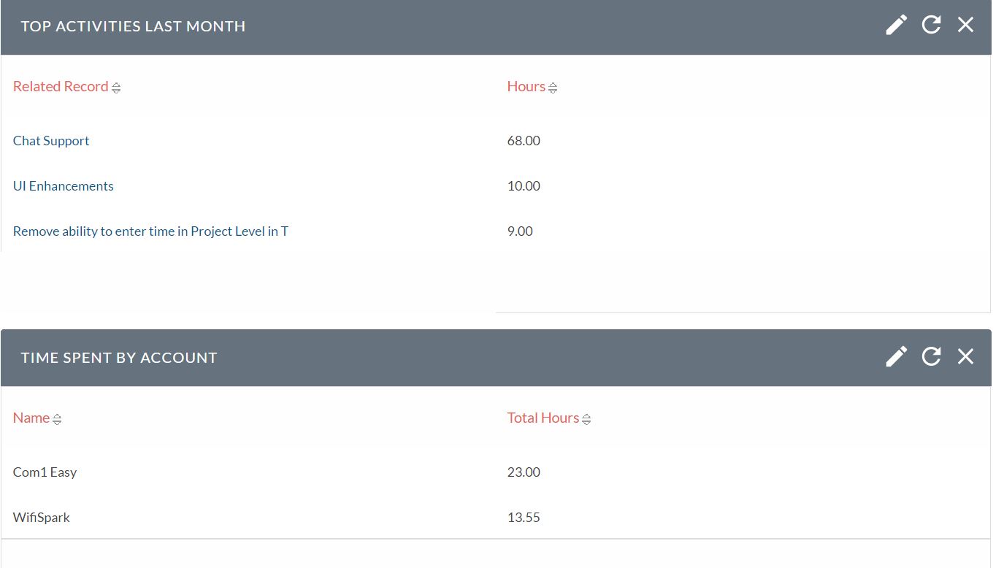Refresh the Time Spent by Account dashlet
Screen dimensions: 1004x568
pos(930,356)
